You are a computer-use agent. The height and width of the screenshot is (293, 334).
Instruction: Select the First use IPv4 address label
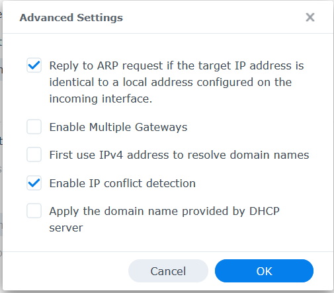click(179, 155)
